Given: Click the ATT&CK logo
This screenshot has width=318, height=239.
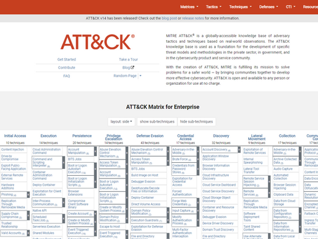Looking at the screenshot, I should 98,42.
